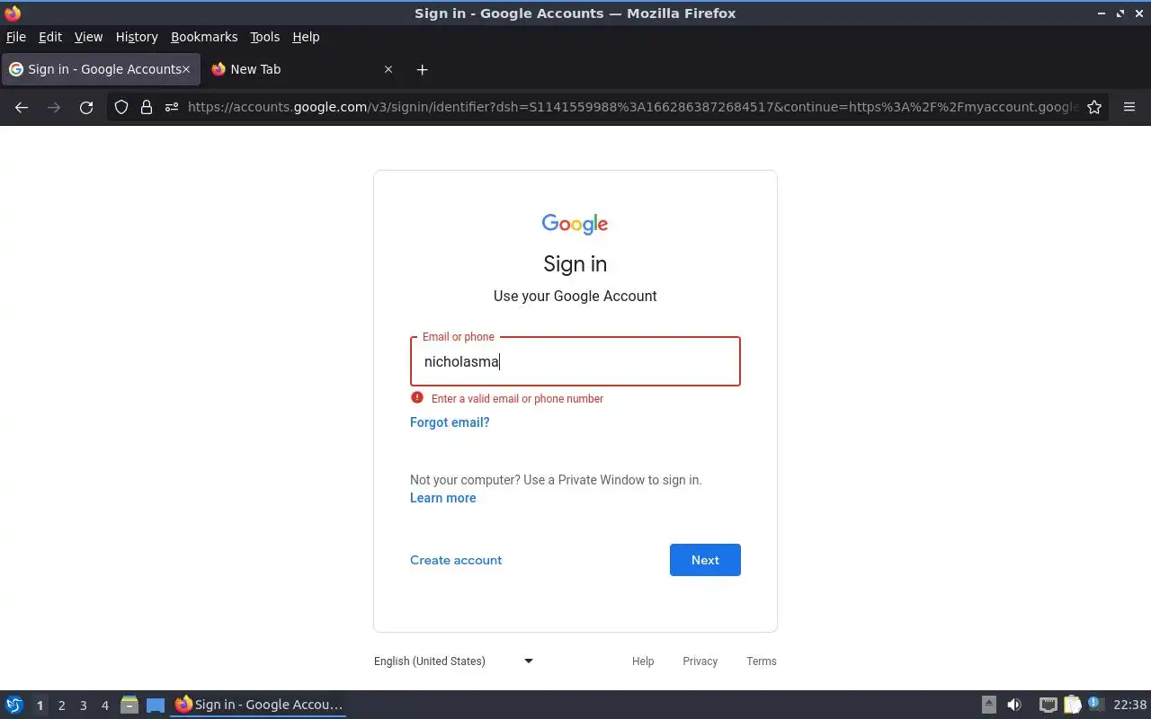The height and width of the screenshot is (719, 1151).
Task: Go back using the browser back arrow
Action: [22, 107]
